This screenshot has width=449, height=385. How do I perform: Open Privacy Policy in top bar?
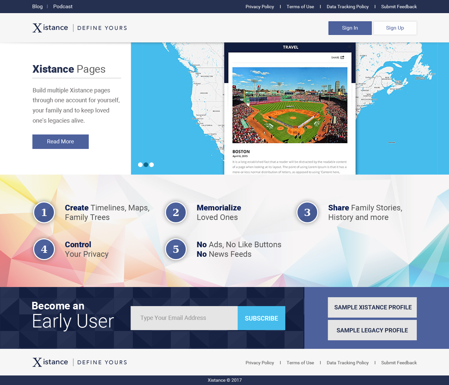click(260, 7)
